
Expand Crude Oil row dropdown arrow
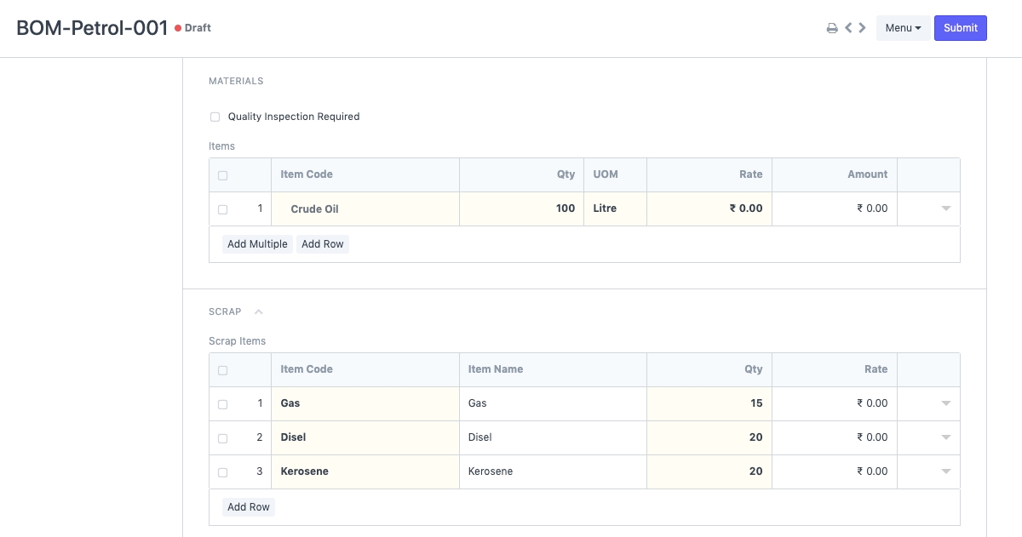click(x=945, y=209)
